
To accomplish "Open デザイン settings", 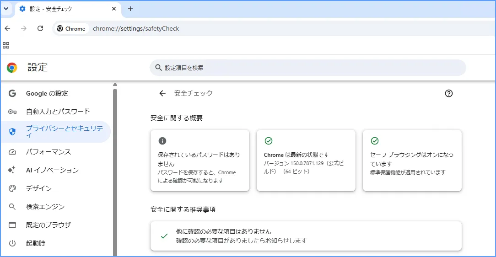I will pyautogui.click(x=56, y=188).
